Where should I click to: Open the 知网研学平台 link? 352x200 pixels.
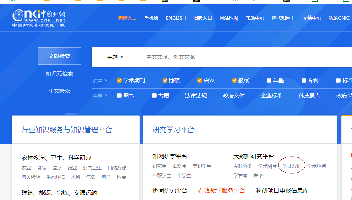pyautogui.click(x=170, y=156)
